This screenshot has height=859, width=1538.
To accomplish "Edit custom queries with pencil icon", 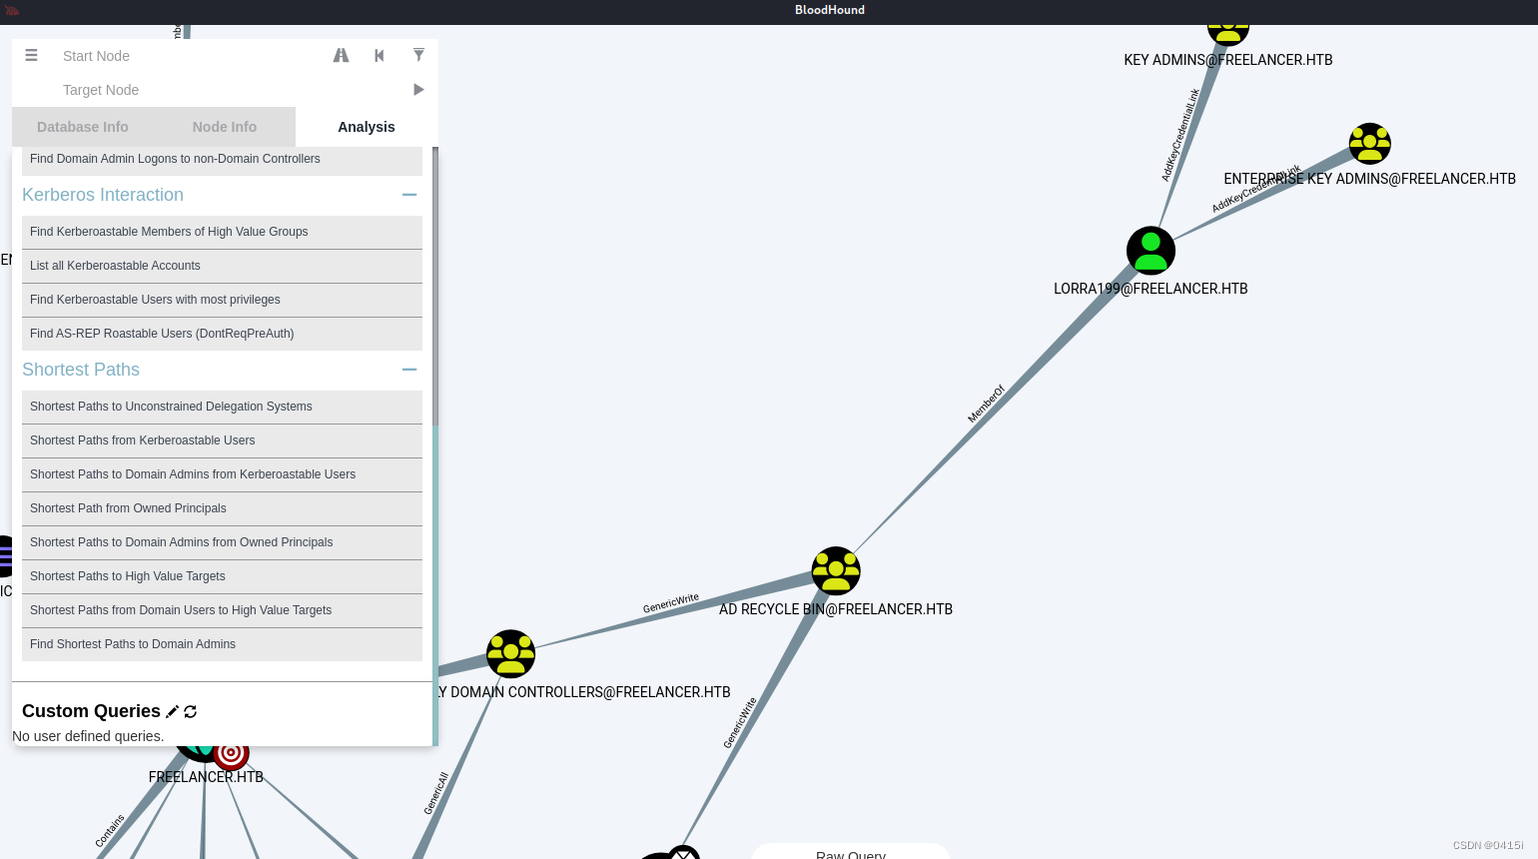I will click(173, 711).
